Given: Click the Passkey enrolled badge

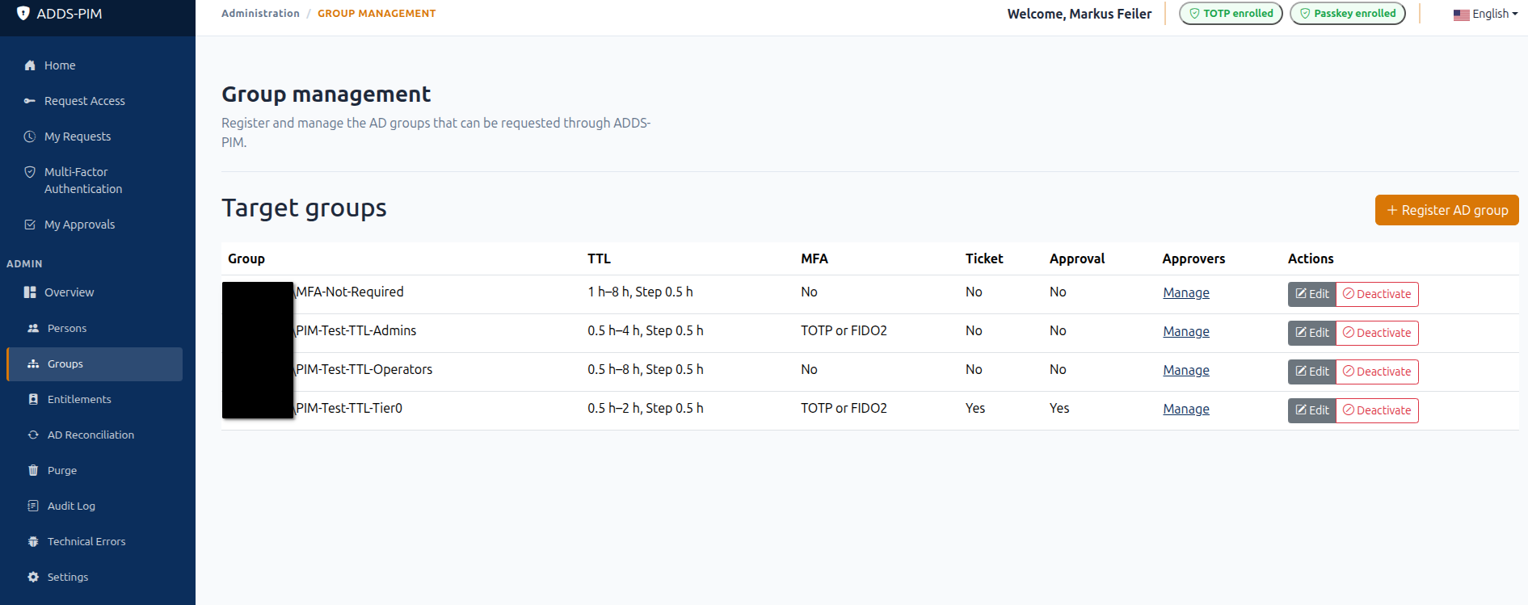Looking at the screenshot, I should click(x=1348, y=14).
